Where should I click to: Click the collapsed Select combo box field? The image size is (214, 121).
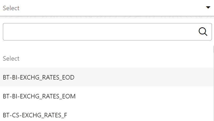pyautogui.click(x=107, y=8)
